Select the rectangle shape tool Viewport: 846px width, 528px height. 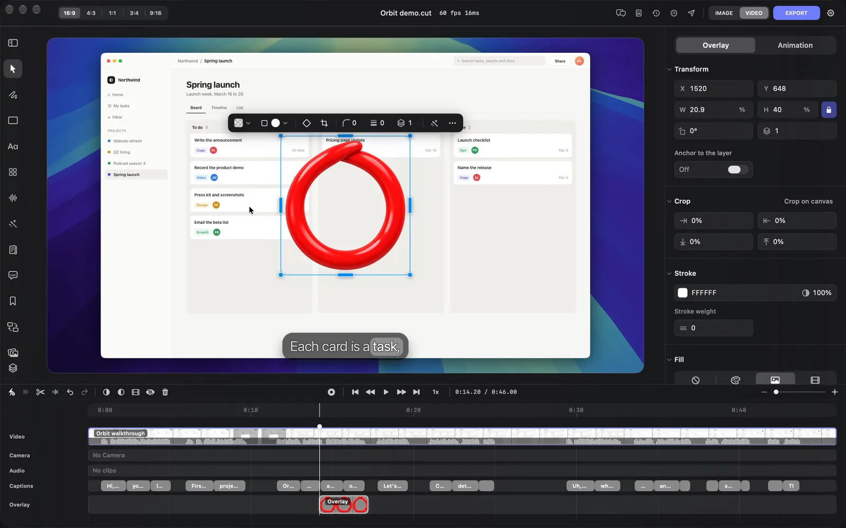[x=13, y=120]
